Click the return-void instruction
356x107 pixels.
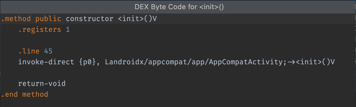tap(42, 83)
